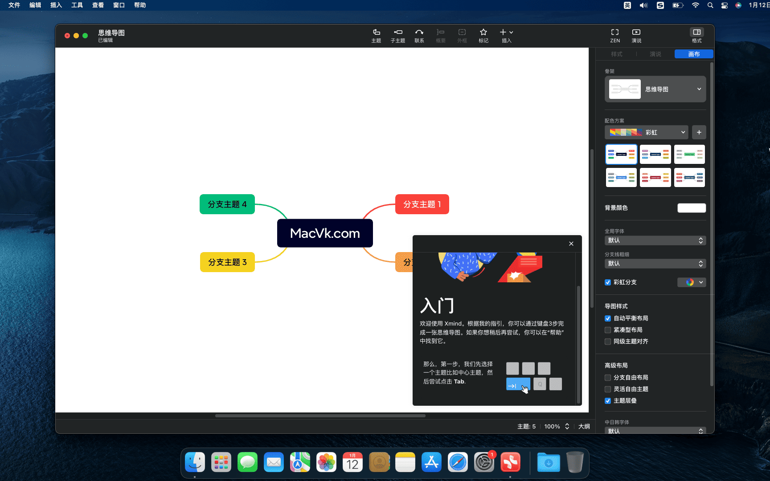
Task: Open the 文件 menu
Action: click(x=14, y=5)
